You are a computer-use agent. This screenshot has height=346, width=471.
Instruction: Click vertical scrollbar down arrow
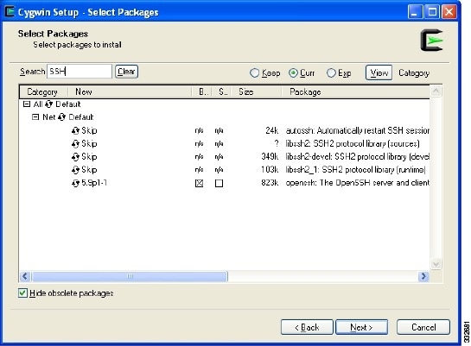[436, 264]
